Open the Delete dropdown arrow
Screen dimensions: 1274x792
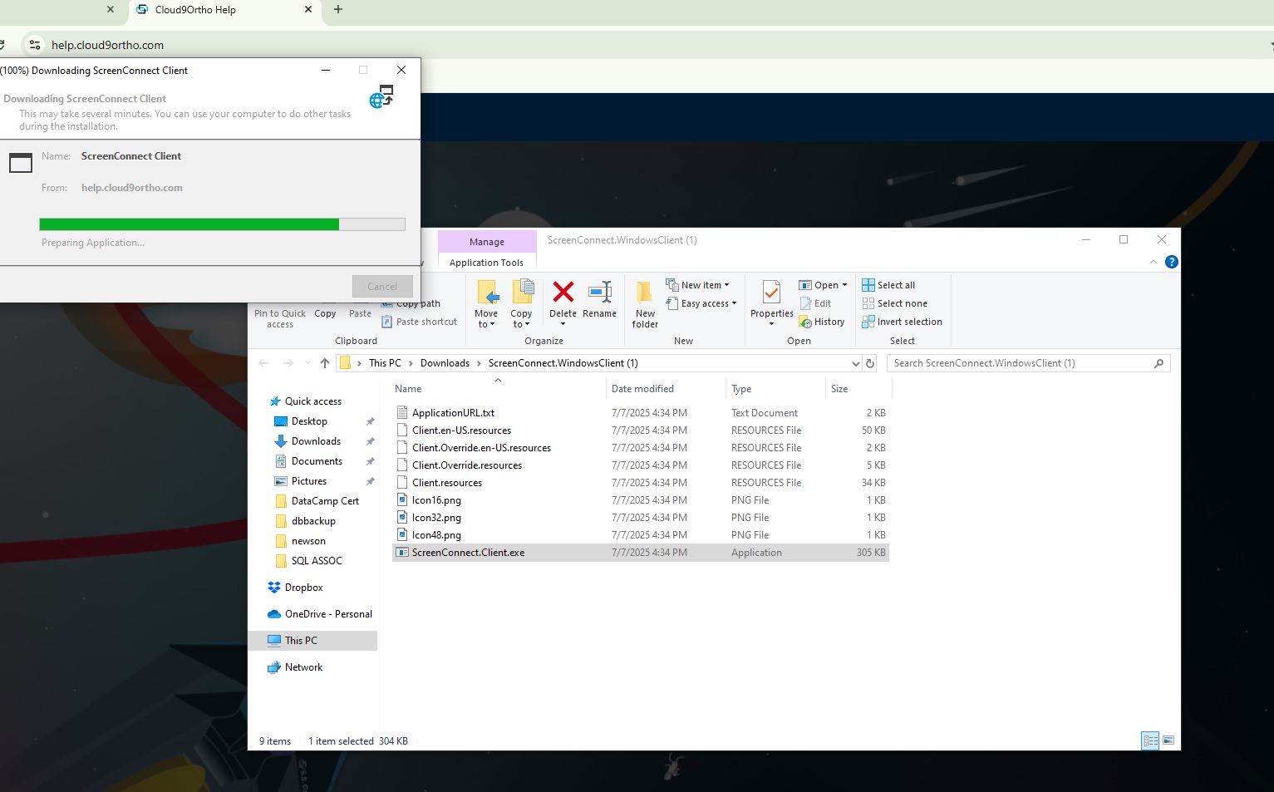563,324
